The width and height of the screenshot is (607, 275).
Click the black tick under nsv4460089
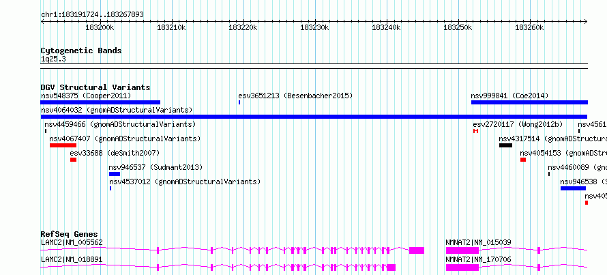tap(549, 174)
